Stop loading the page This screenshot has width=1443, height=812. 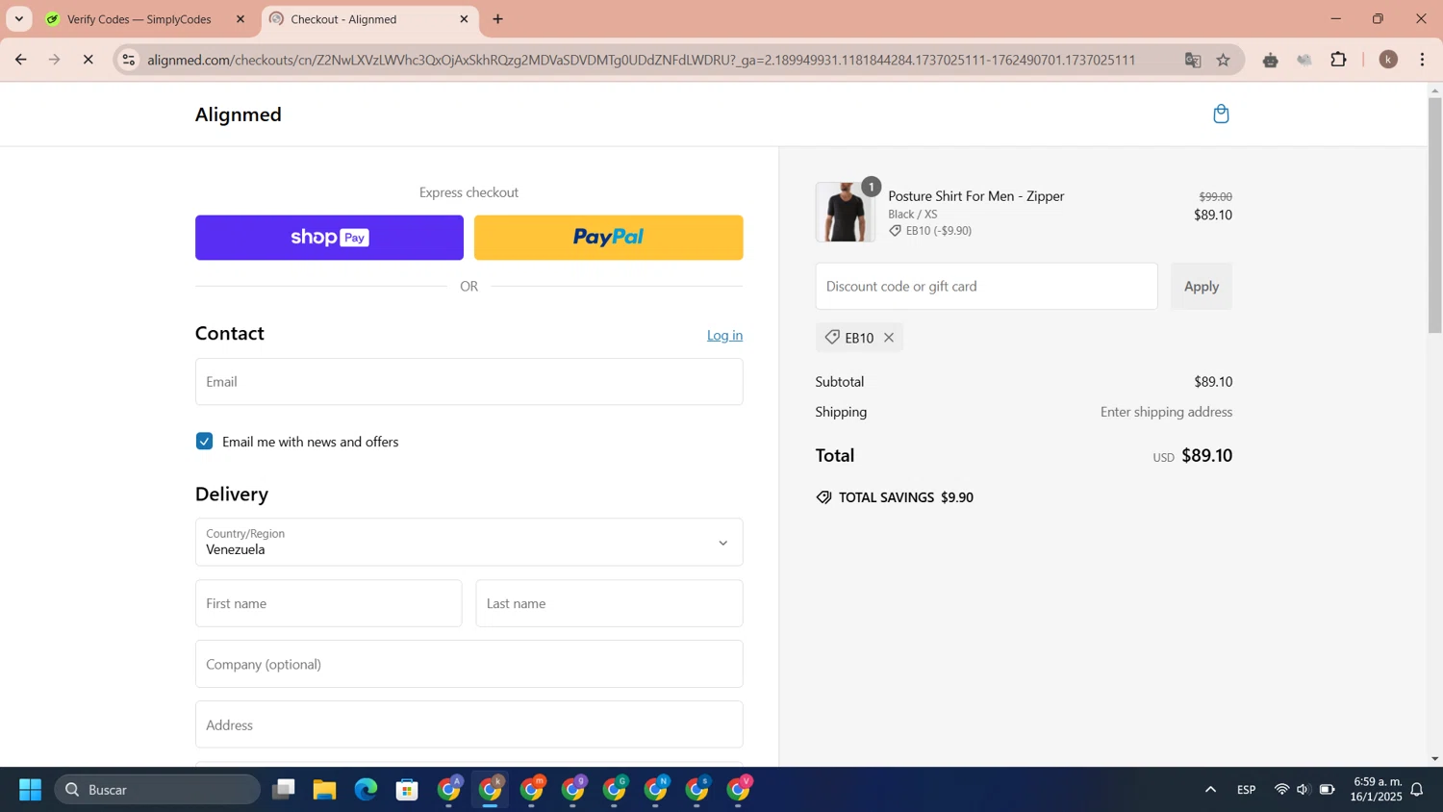(88, 60)
